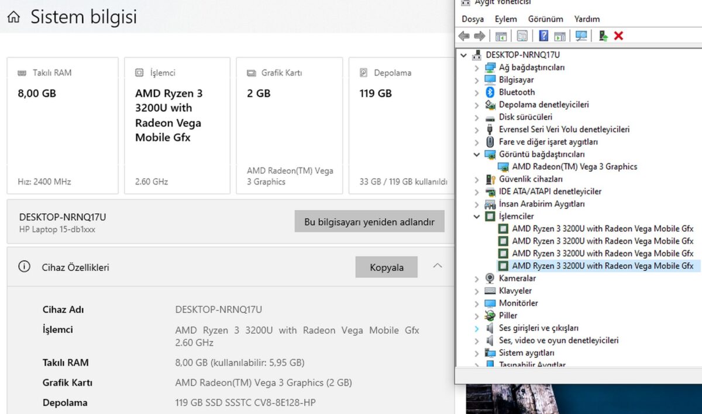Image resolution: width=702 pixels, height=414 pixels.
Task: Expand the Depolama denetleyicileri node
Action: tap(477, 105)
